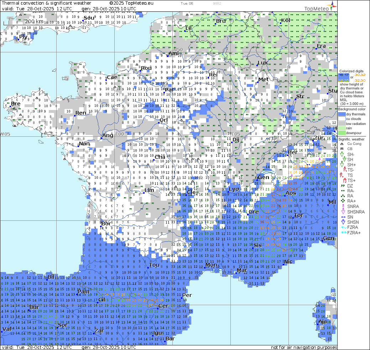Click the DZ drizzle legend symbol

coord(342,186)
